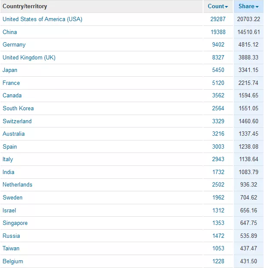Screen dimensions: 264x268
Task: Open United Kingdom (UK) entry
Action: tap(29, 57)
